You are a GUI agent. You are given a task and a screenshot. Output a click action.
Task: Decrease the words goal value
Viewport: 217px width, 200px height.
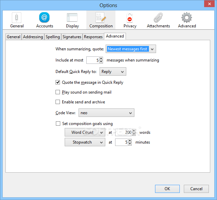(x=134, y=134)
